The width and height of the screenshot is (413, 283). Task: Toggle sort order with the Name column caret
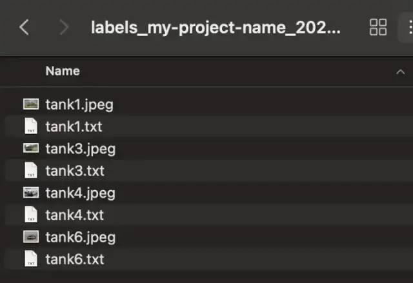coord(400,72)
